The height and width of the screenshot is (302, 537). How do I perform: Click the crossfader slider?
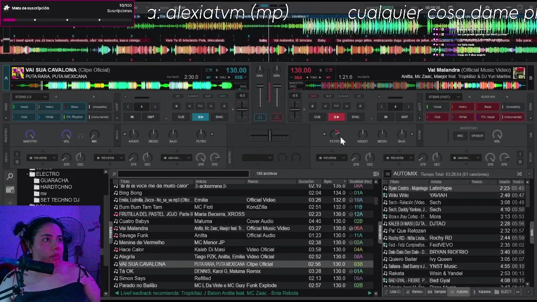[x=270, y=135]
